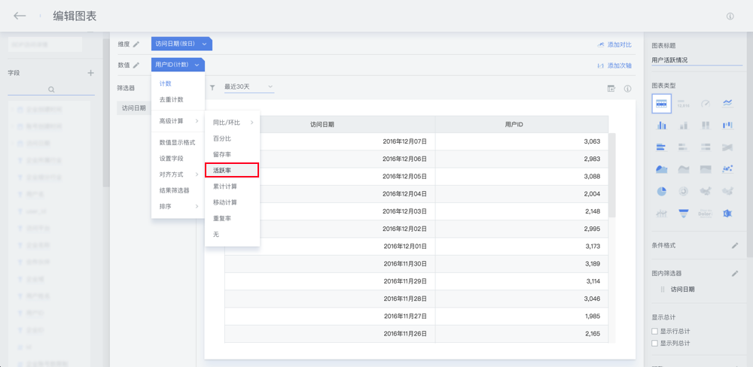Image resolution: width=753 pixels, height=367 pixels.
Task: Enable the 显示列总计 checkbox
Action: click(654, 344)
